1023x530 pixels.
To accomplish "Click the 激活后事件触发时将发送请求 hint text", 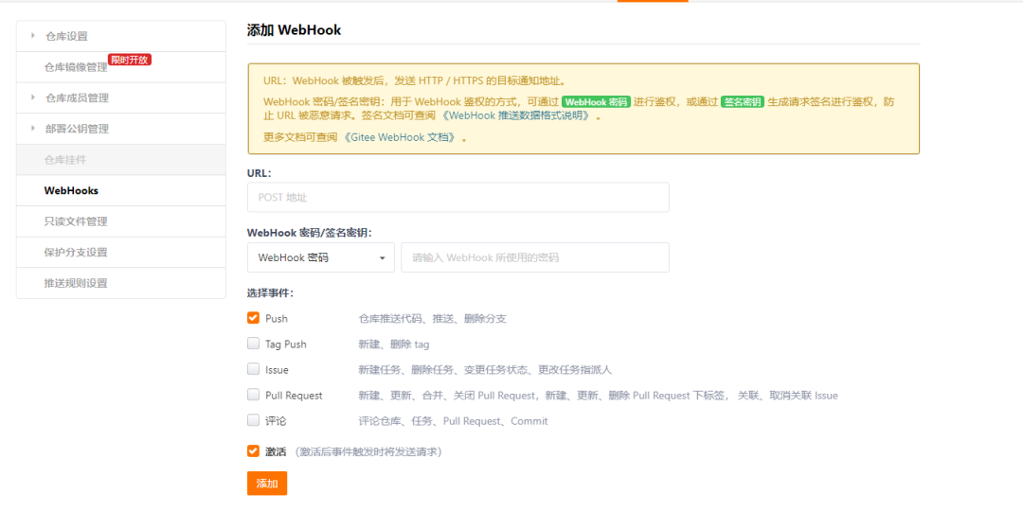I will 369,451.
